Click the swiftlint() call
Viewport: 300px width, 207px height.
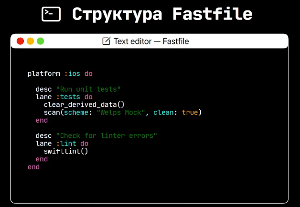tap(66, 151)
